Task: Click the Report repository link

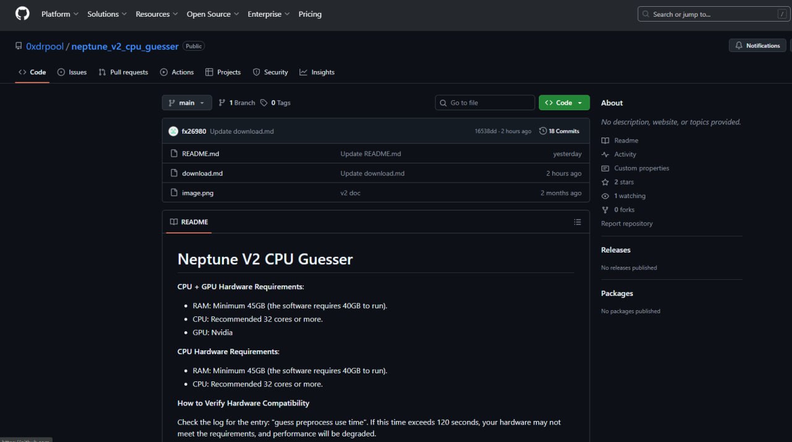Action: pyautogui.click(x=627, y=223)
